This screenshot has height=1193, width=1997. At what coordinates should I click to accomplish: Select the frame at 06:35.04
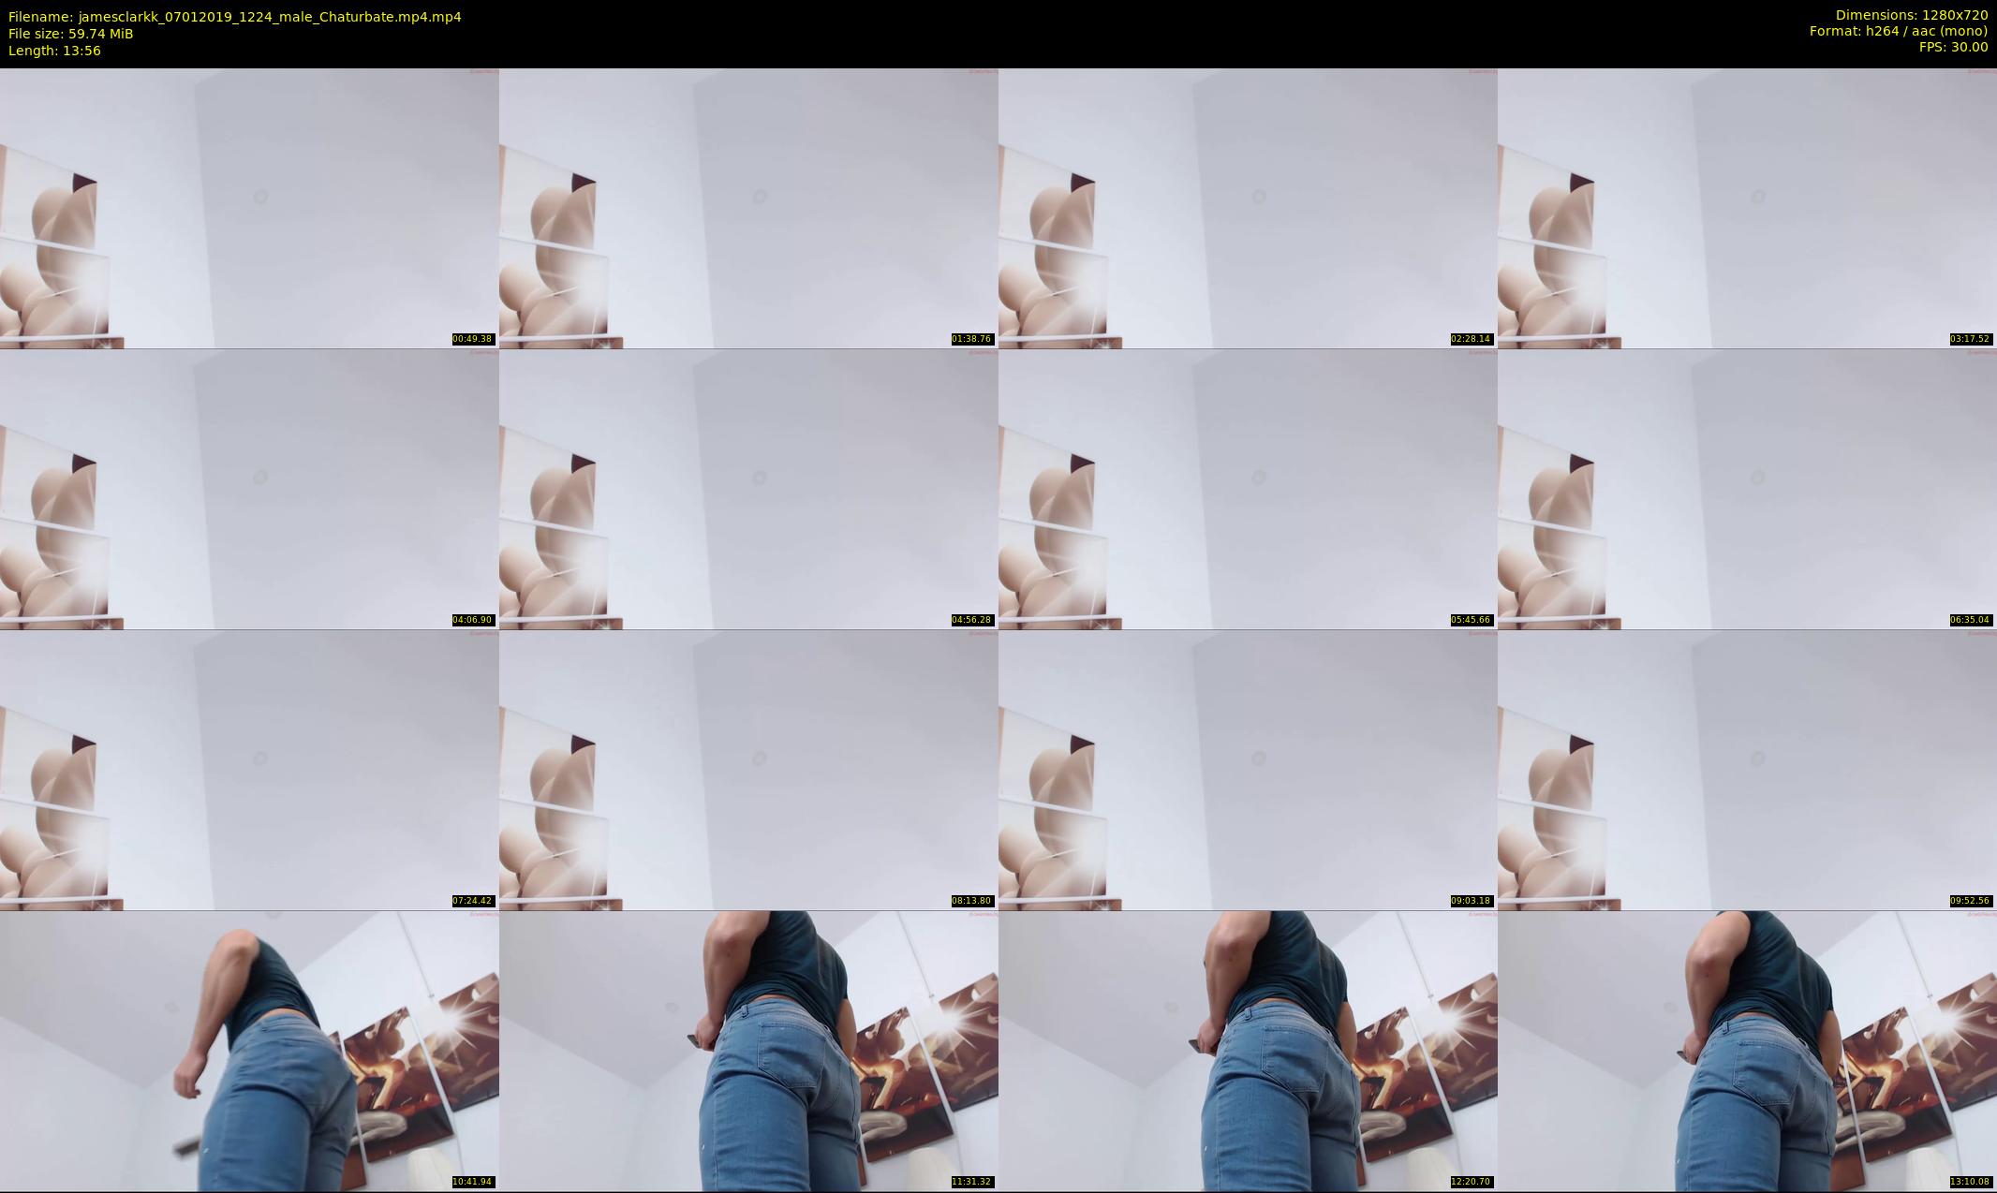pos(1747,489)
